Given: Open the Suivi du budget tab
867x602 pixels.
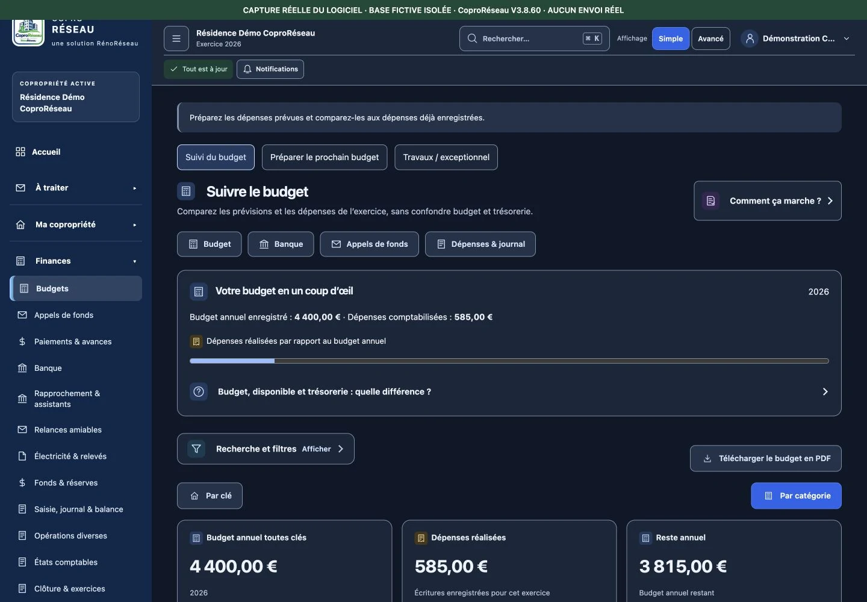Looking at the screenshot, I should (x=216, y=157).
